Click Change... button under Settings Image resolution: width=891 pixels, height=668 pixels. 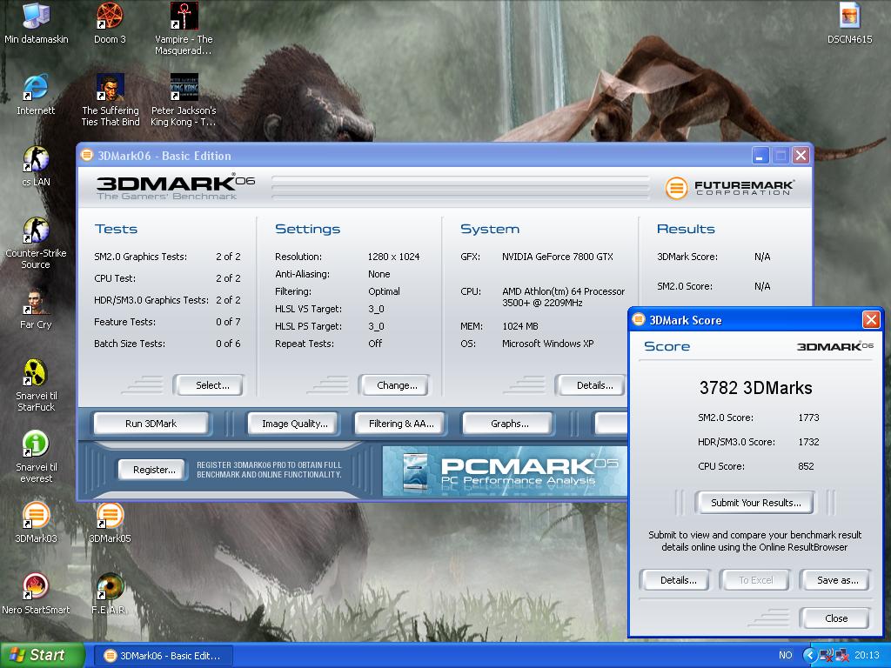395,385
